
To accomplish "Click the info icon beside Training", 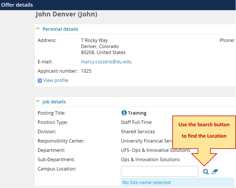I will (x=124, y=113).
